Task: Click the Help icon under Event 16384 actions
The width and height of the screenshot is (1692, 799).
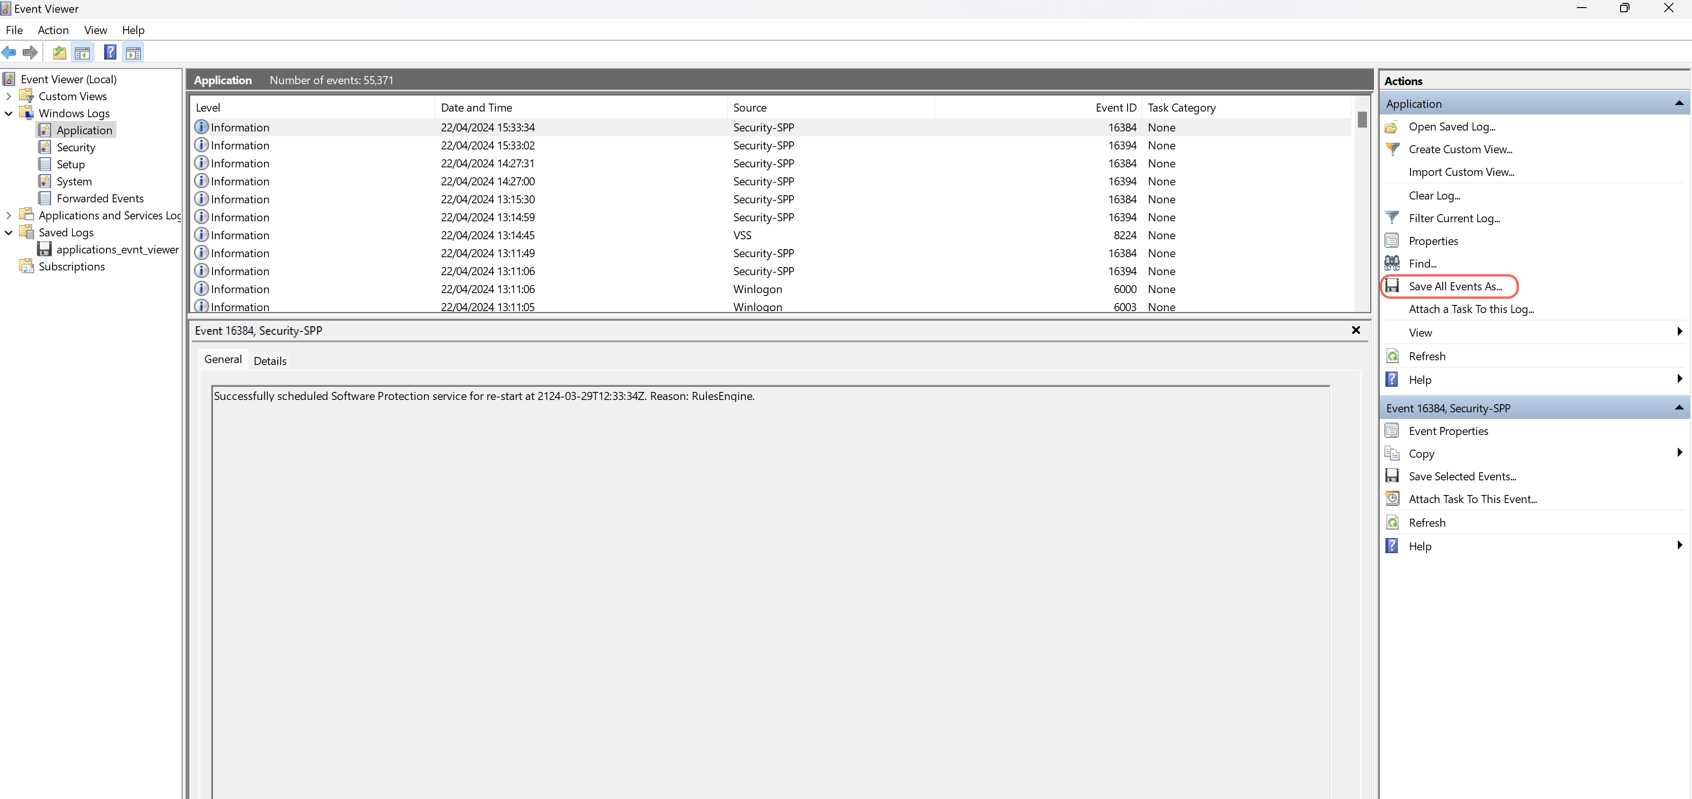Action: tap(1392, 545)
